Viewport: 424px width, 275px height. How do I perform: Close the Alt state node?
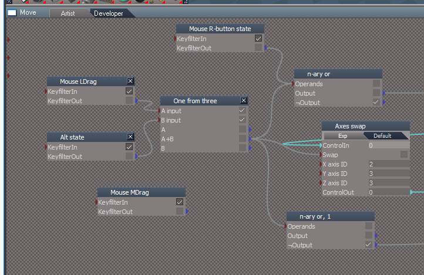[x=130, y=137]
